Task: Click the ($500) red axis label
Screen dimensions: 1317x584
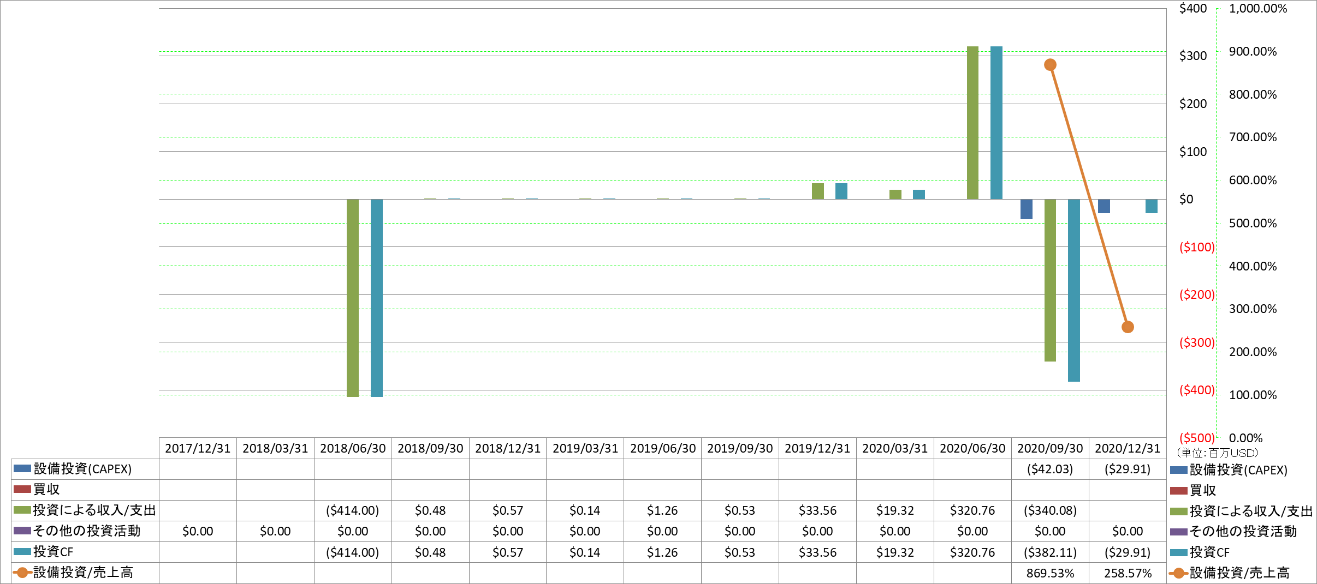Action: [1197, 438]
